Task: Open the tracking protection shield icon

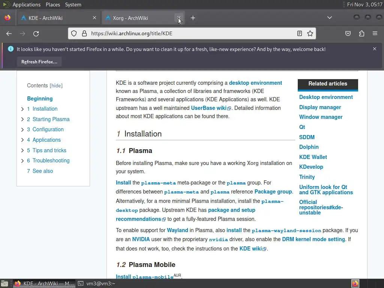Action: 74,33
